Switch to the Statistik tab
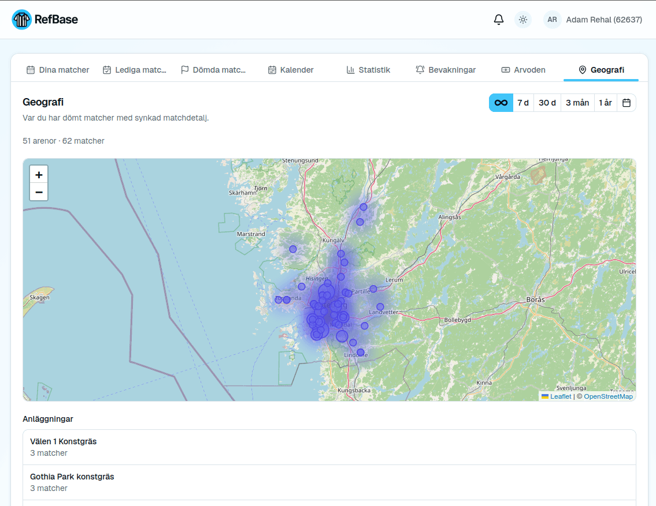Screen dimensions: 656x506 368,70
